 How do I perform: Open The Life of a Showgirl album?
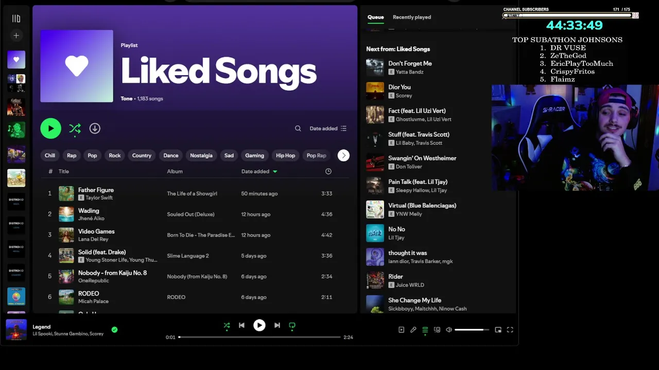click(x=192, y=194)
